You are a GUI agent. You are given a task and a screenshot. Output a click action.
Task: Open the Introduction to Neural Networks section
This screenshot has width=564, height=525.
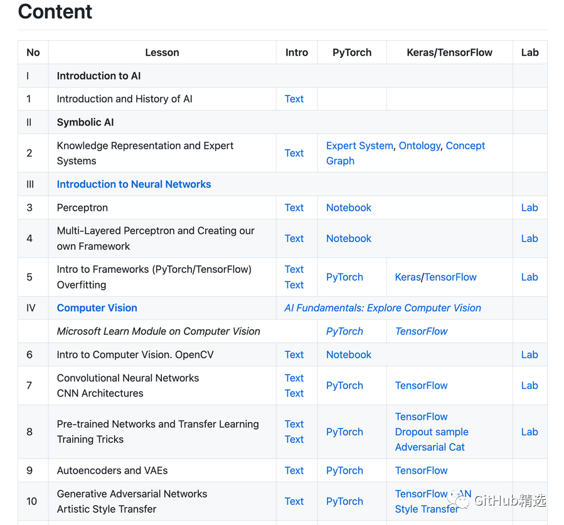point(134,184)
